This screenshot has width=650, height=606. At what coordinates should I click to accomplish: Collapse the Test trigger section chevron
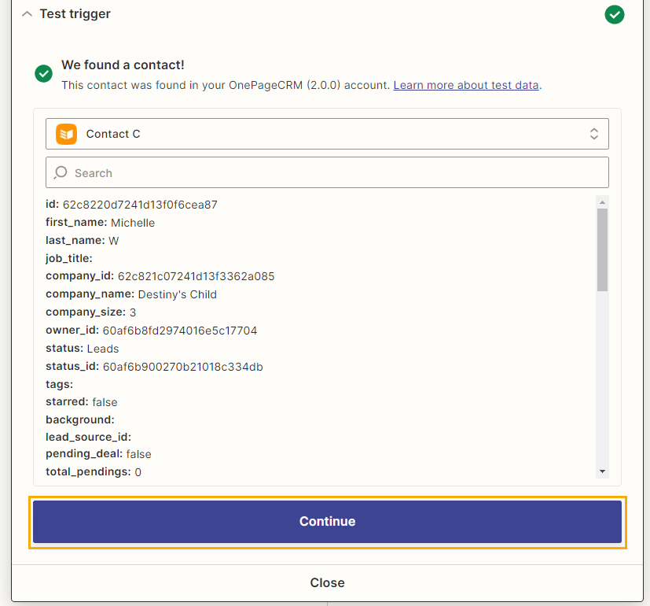(27, 14)
